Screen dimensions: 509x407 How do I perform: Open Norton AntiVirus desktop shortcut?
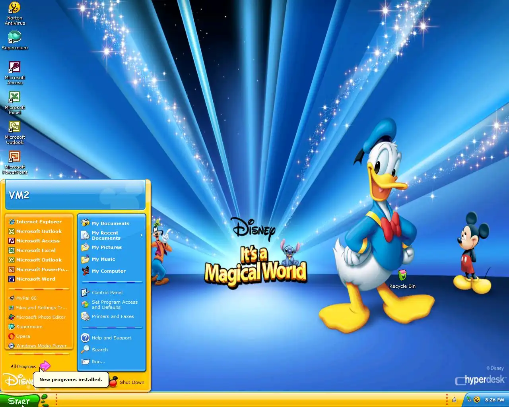(x=15, y=13)
